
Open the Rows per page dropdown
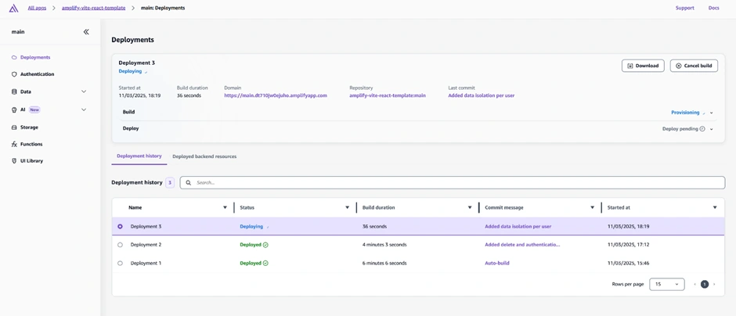[x=666, y=284]
